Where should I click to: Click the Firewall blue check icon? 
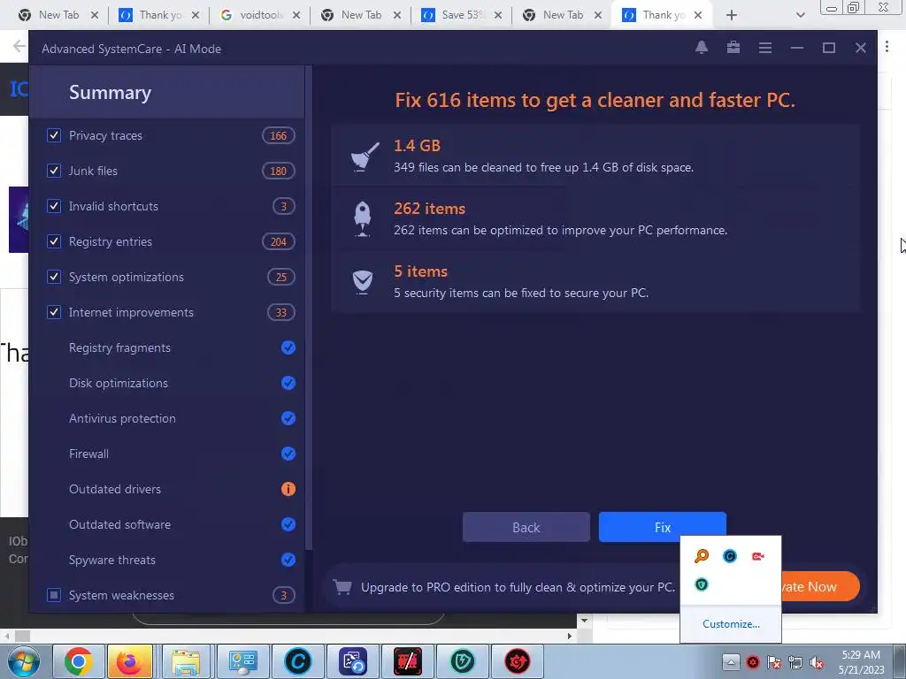[x=288, y=454]
